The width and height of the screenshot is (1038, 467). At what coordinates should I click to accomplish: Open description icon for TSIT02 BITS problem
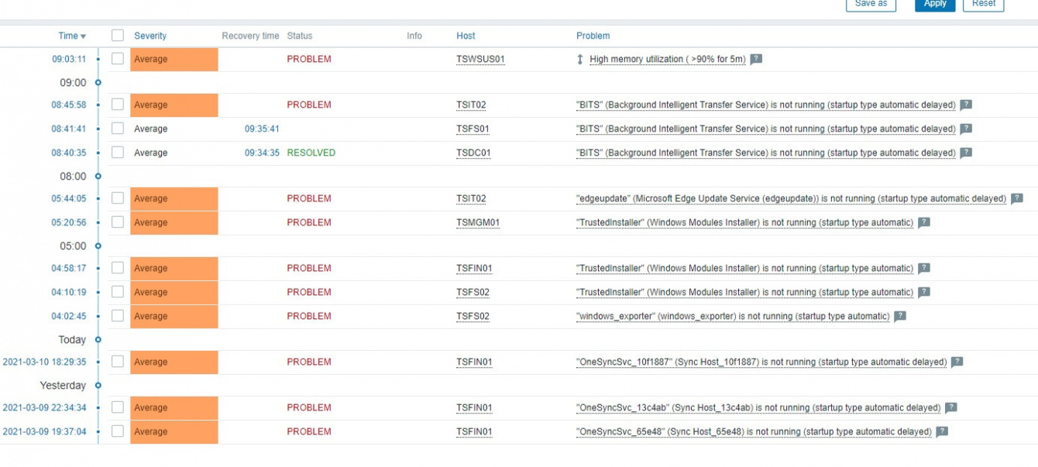[966, 105]
